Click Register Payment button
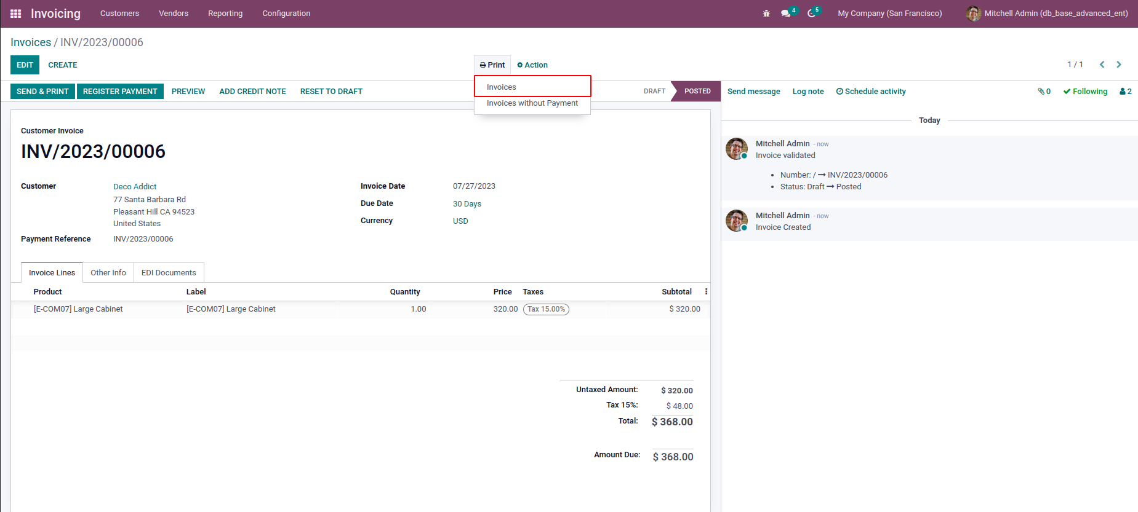This screenshot has height=512, width=1138. click(x=120, y=92)
